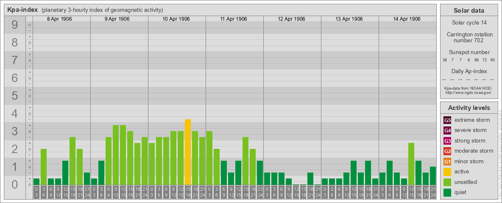The width and height of the screenshot is (502, 203).
Task: Click the 10 Apr 1906 date header
Action: coord(176,19)
